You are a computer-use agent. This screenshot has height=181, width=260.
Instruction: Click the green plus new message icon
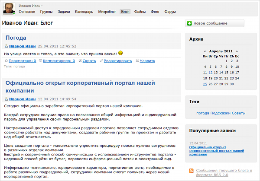pyautogui.click(x=189, y=23)
